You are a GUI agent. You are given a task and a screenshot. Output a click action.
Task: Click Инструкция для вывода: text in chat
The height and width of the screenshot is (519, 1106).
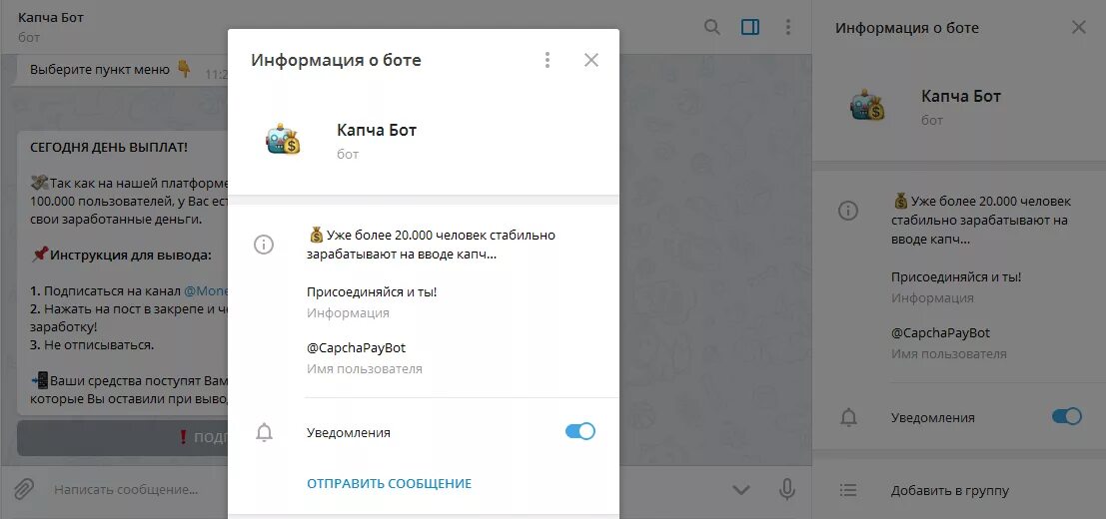[131, 255]
